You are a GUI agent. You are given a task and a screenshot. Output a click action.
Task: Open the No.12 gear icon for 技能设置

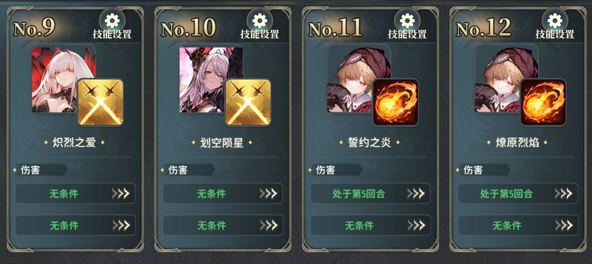555,20
